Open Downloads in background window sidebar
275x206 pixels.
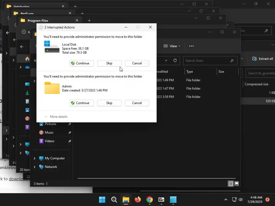tap(27, 93)
